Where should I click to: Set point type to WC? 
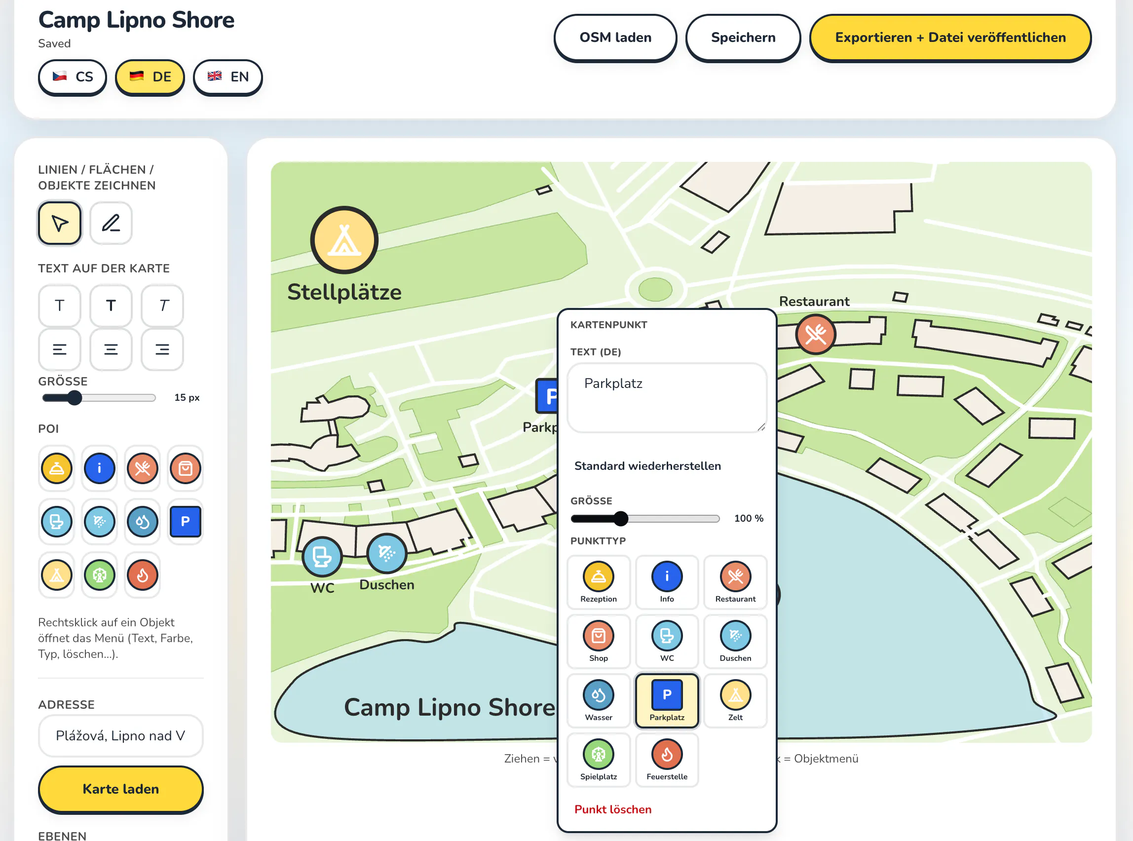tap(667, 641)
